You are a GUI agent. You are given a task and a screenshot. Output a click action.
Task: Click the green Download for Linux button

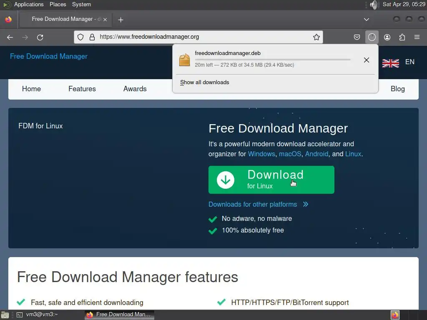pos(271,180)
